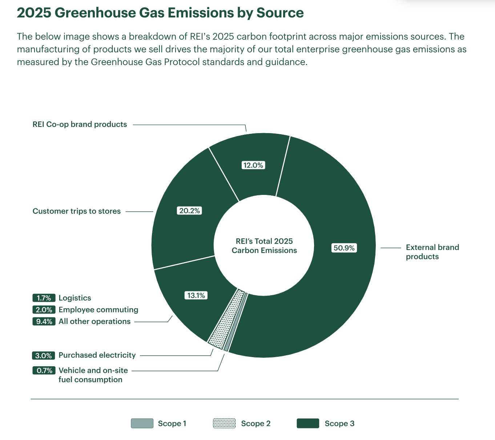The height and width of the screenshot is (440, 495).
Task: Click the "Scope 1" legend text
Action: (172, 424)
